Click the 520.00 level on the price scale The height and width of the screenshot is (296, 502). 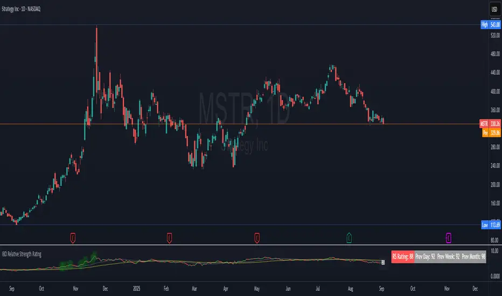point(495,36)
